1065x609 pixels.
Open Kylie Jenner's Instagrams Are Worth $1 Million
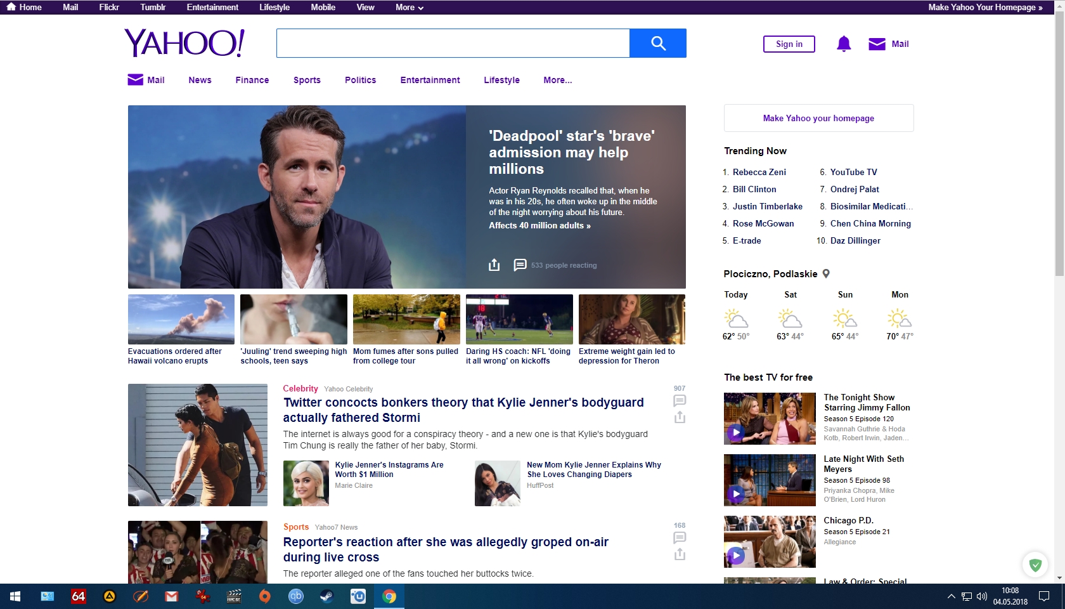point(389,469)
